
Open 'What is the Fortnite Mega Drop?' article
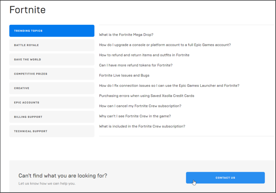pyautogui.click(x=126, y=35)
